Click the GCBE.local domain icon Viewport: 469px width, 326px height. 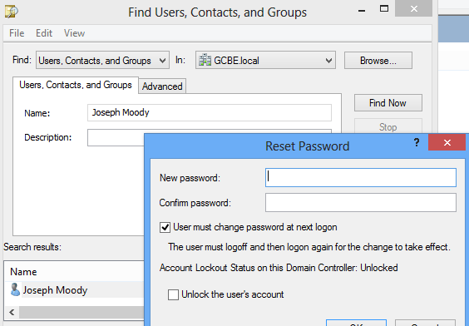click(x=205, y=60)
